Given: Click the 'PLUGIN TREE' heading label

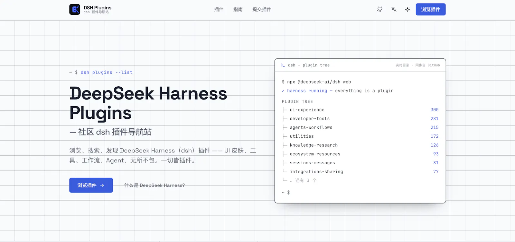Looking at the screenshot, I should click(x=297, y=101).
